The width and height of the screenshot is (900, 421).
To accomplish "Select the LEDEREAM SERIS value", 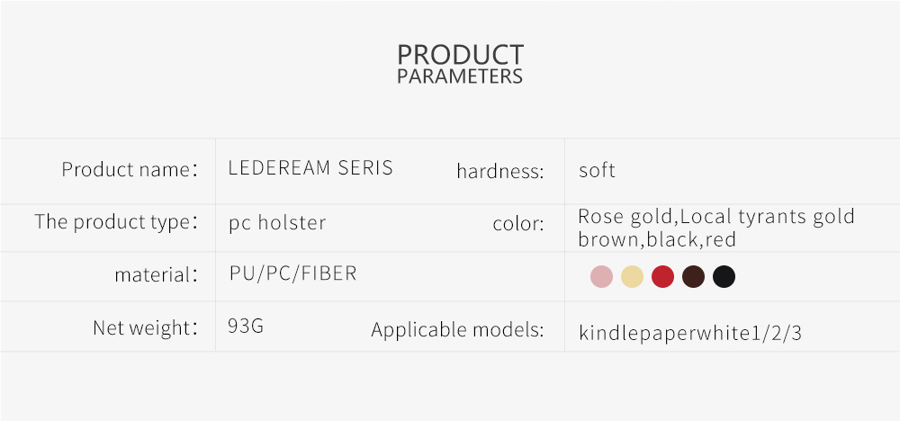I will 310,167.
